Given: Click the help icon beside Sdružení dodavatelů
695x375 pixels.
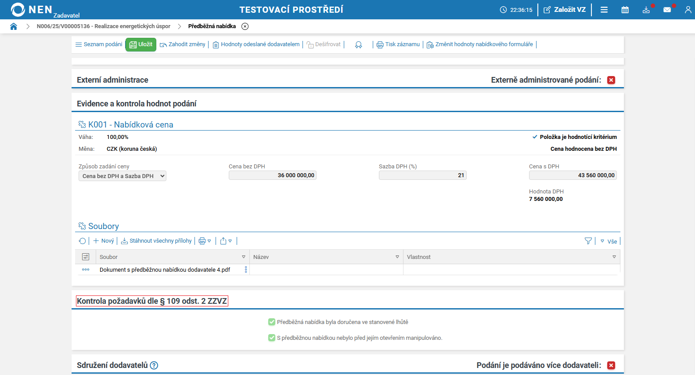Looking at the screenshot, I should 154,365.
